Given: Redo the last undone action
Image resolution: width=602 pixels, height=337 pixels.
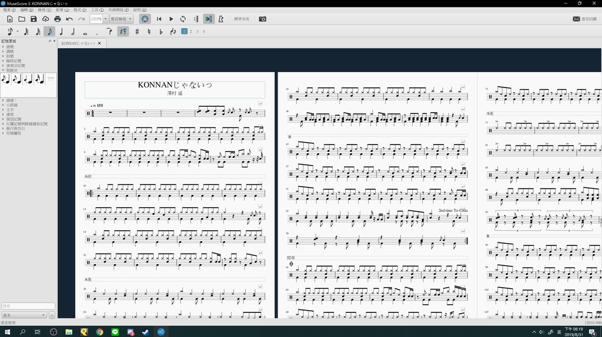Looking at the screenshot, I should [x=81, y=19].
